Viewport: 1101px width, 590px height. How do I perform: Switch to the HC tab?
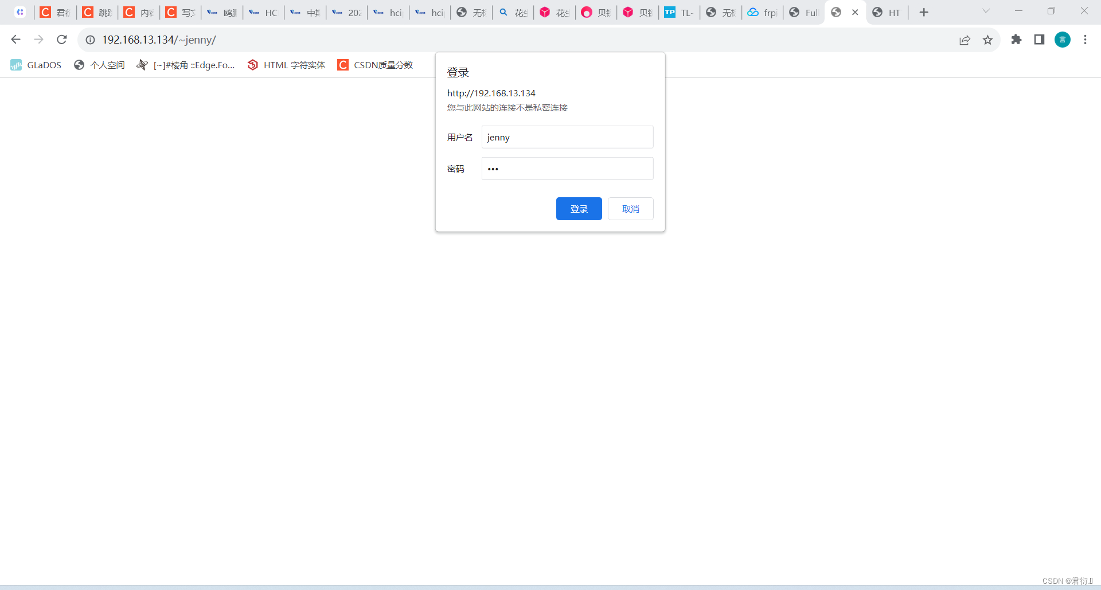(x=264, y=12)
